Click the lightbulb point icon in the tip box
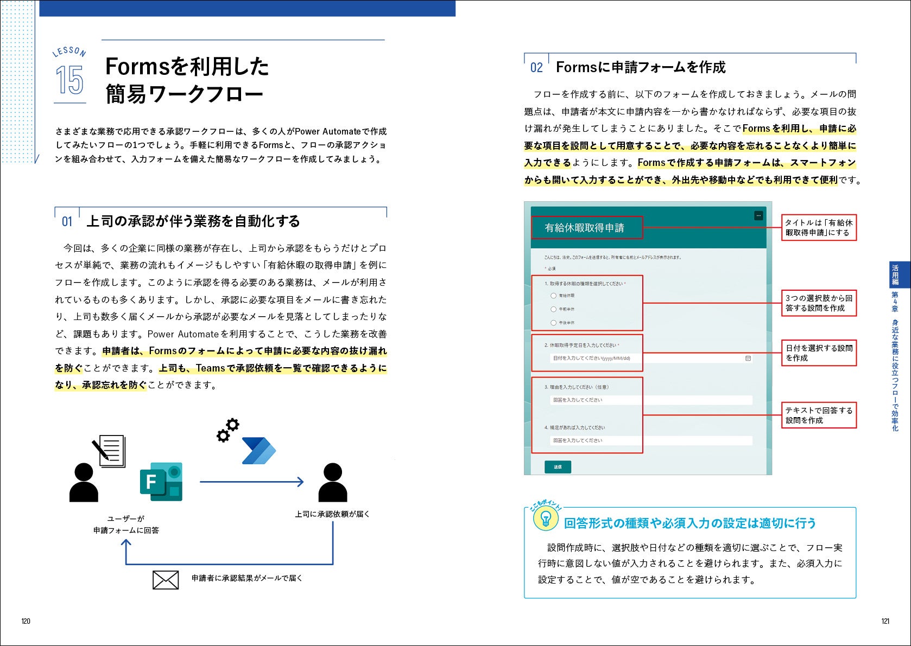This screenshot has height=646, width=911. [x=546, y=519]
